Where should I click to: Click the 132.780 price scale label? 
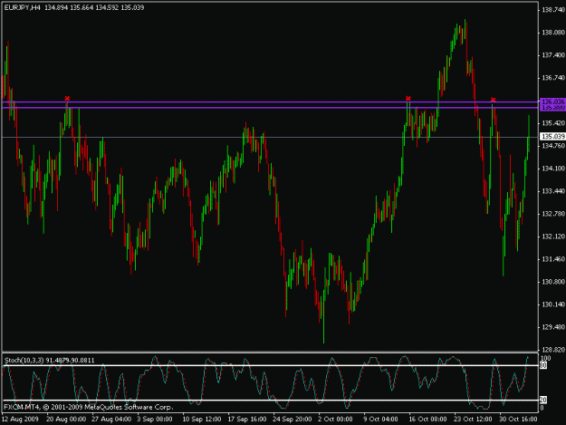[x=553, y=214]
